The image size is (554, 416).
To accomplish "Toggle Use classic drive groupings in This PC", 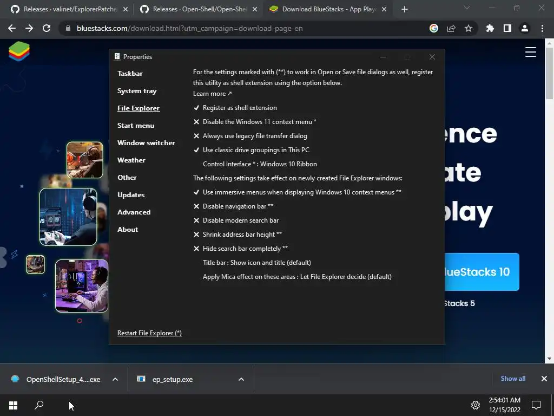I will coord(251,150).
